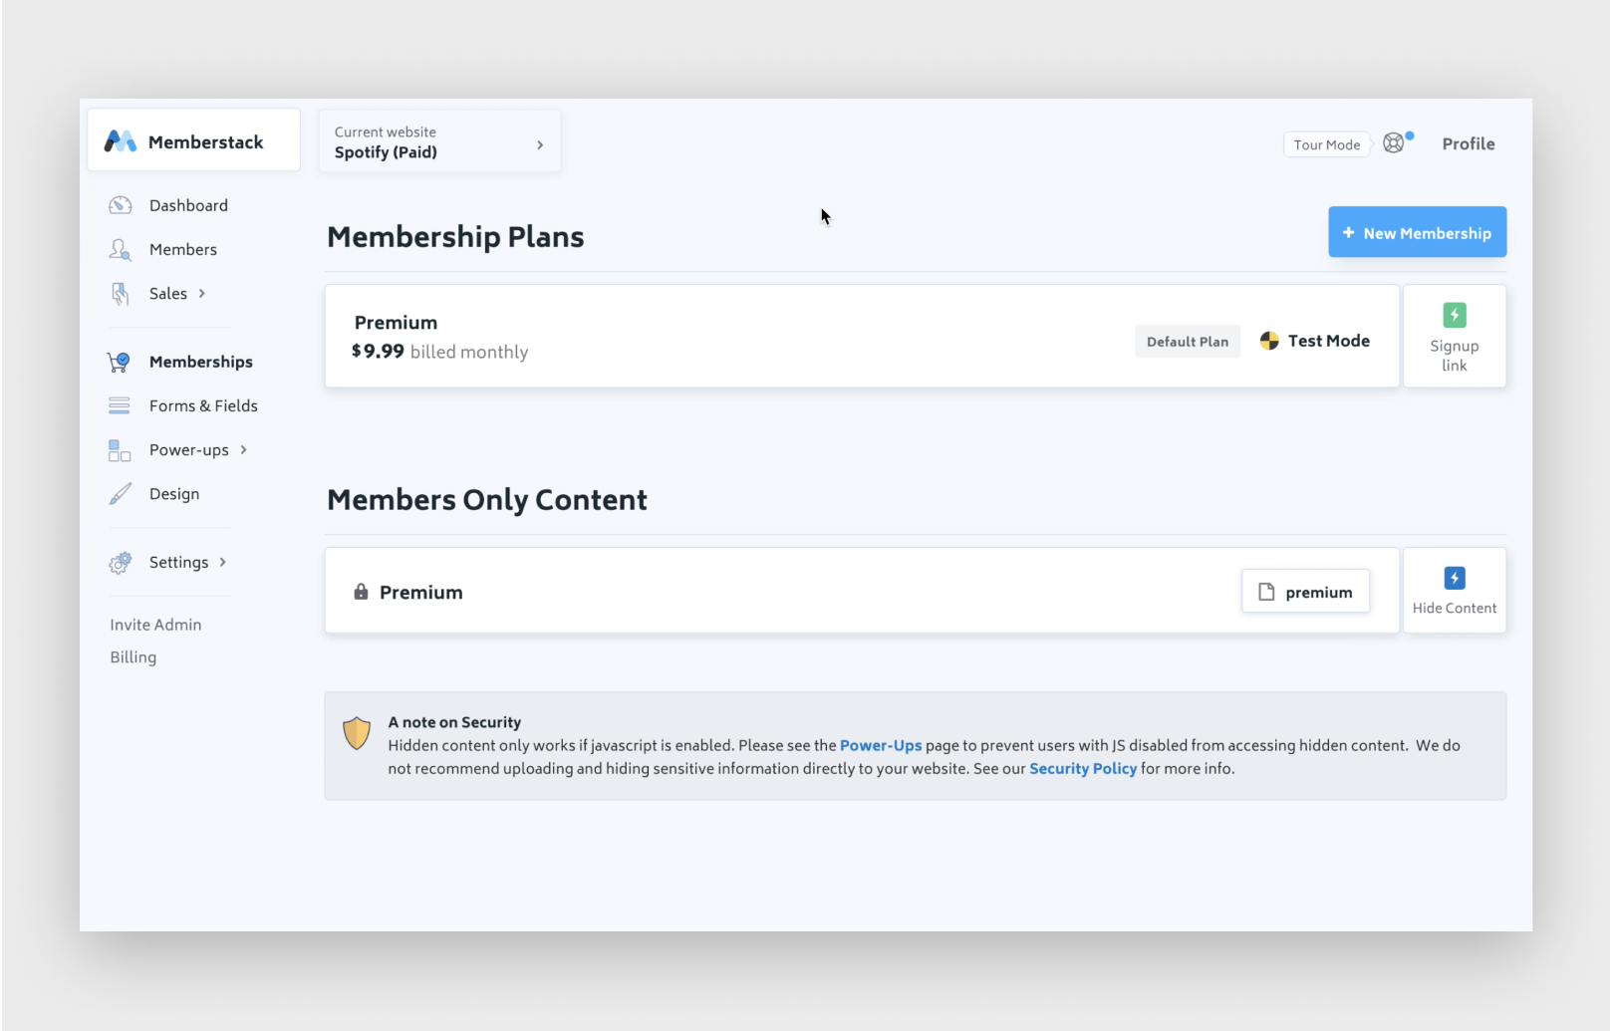Toggle Test Mode on the Premium plan
This screenshot has height=1031, width=1613.
coord(1314,340)
